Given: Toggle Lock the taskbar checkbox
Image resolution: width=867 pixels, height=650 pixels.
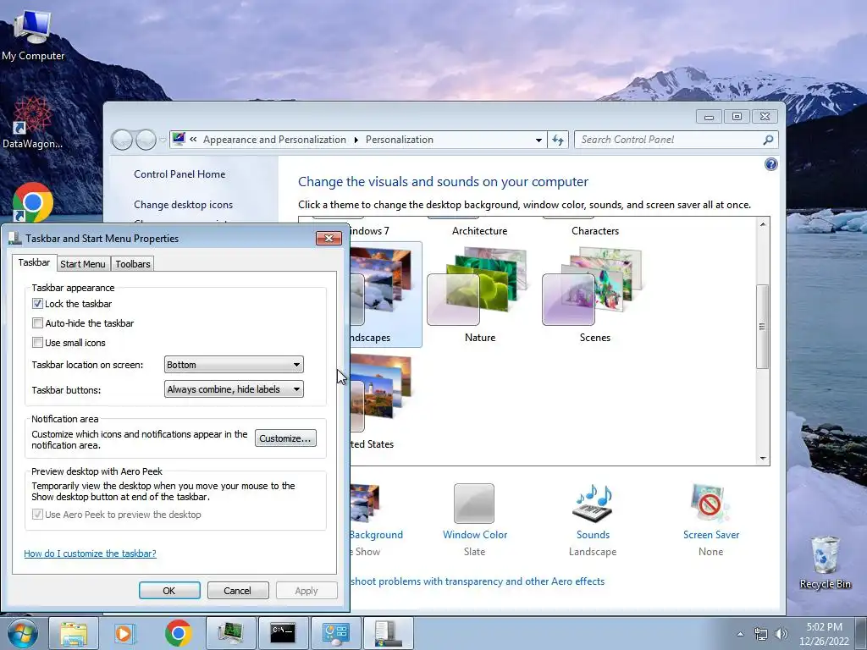Looking at the screenshot, I should (37, 304).
